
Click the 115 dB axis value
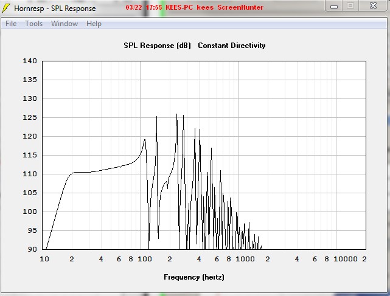click(30, 155)
